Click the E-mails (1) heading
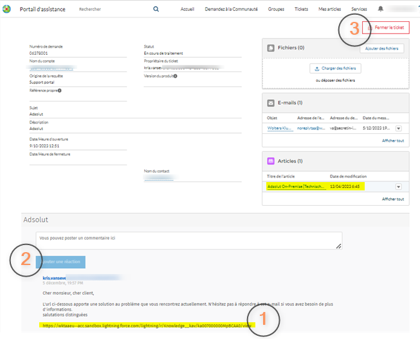The height and width of the screenshot is (339, 420). click(290, 103)
